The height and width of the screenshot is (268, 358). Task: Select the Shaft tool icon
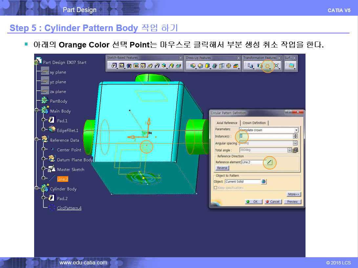coord(129,66)
